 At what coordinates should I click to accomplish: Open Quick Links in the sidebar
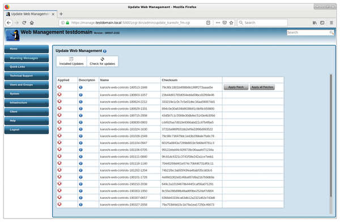(27, 67)
